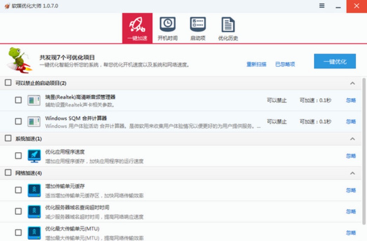
Task: Open the hamburger menu in title bar
Action: tap(322, 6)
